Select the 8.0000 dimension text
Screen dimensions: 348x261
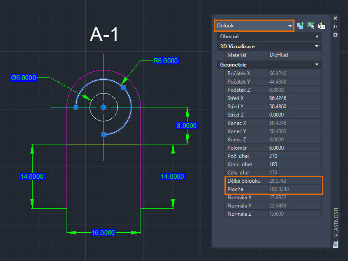pyautogui.click(x=187, y=126)
